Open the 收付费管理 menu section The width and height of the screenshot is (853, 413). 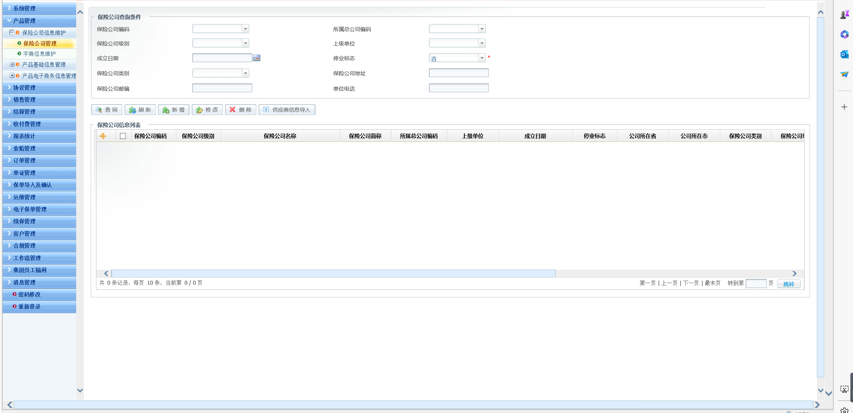click(x=39, y=124)
